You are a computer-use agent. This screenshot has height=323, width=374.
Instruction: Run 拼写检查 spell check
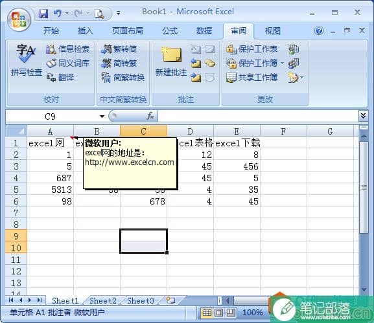[26, 60]
